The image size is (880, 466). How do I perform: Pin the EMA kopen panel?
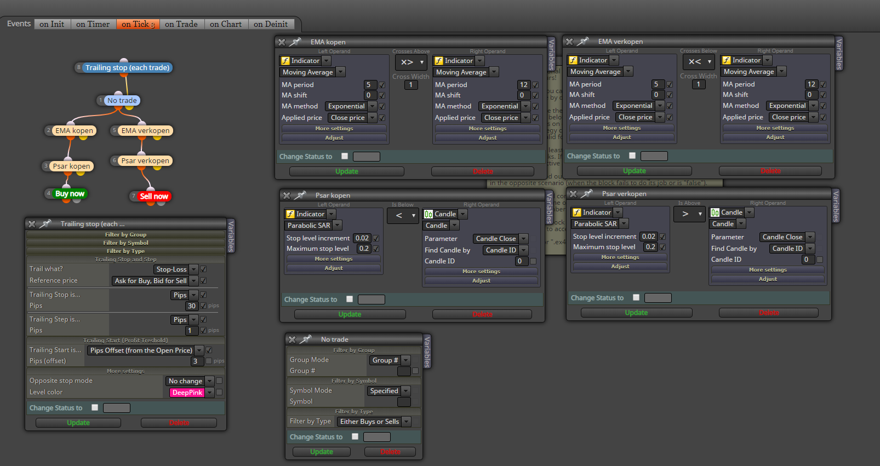[296, 42]
